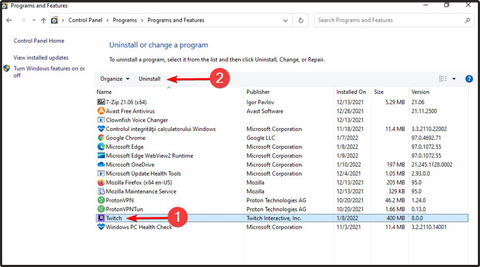Navigate to Programs breadcrumb
The width and height of the screenshot is (480, 267).
[x=125, y=20]
